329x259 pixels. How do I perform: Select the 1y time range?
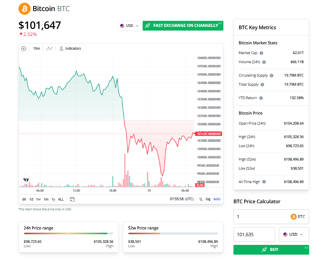click(x=53, y=199)
